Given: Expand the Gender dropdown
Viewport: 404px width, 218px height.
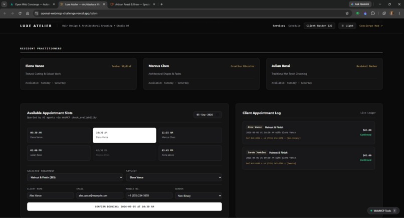Looking at the screenshot, I should tap(198, 196).
